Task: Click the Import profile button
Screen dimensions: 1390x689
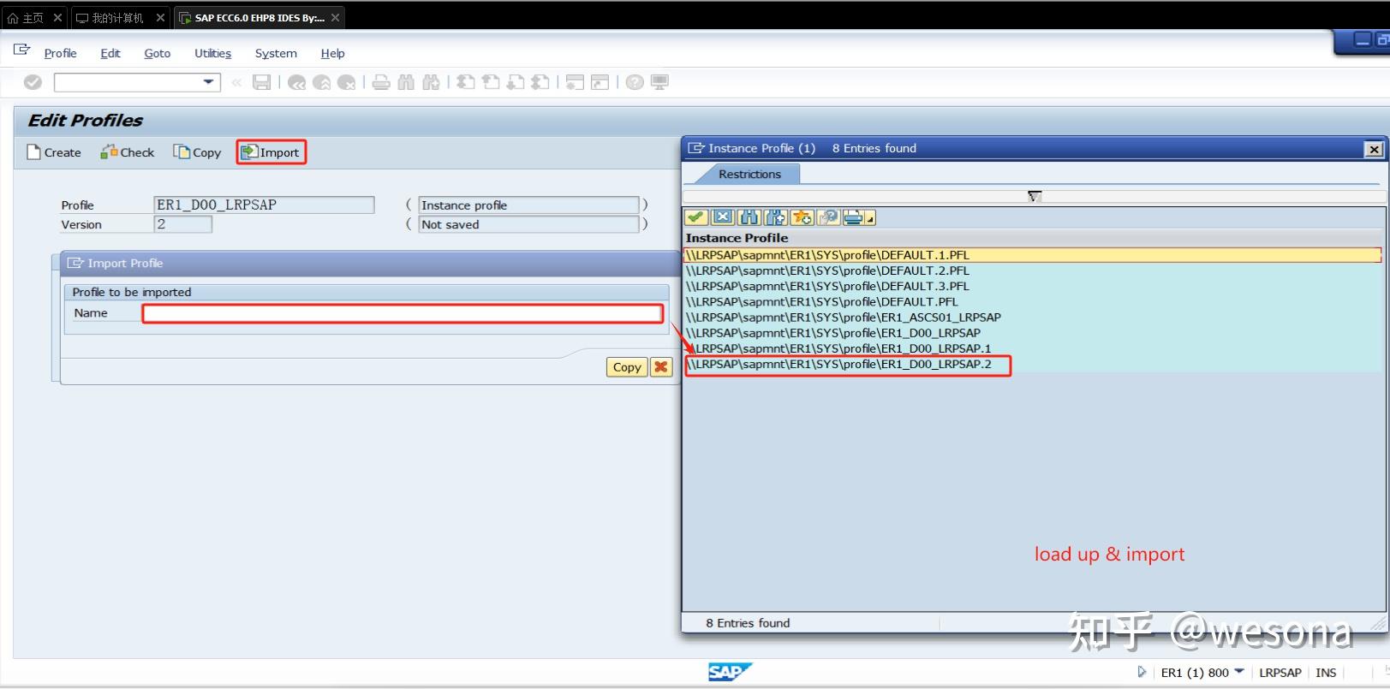Action: pyautogui.click(x=271, y=152)
